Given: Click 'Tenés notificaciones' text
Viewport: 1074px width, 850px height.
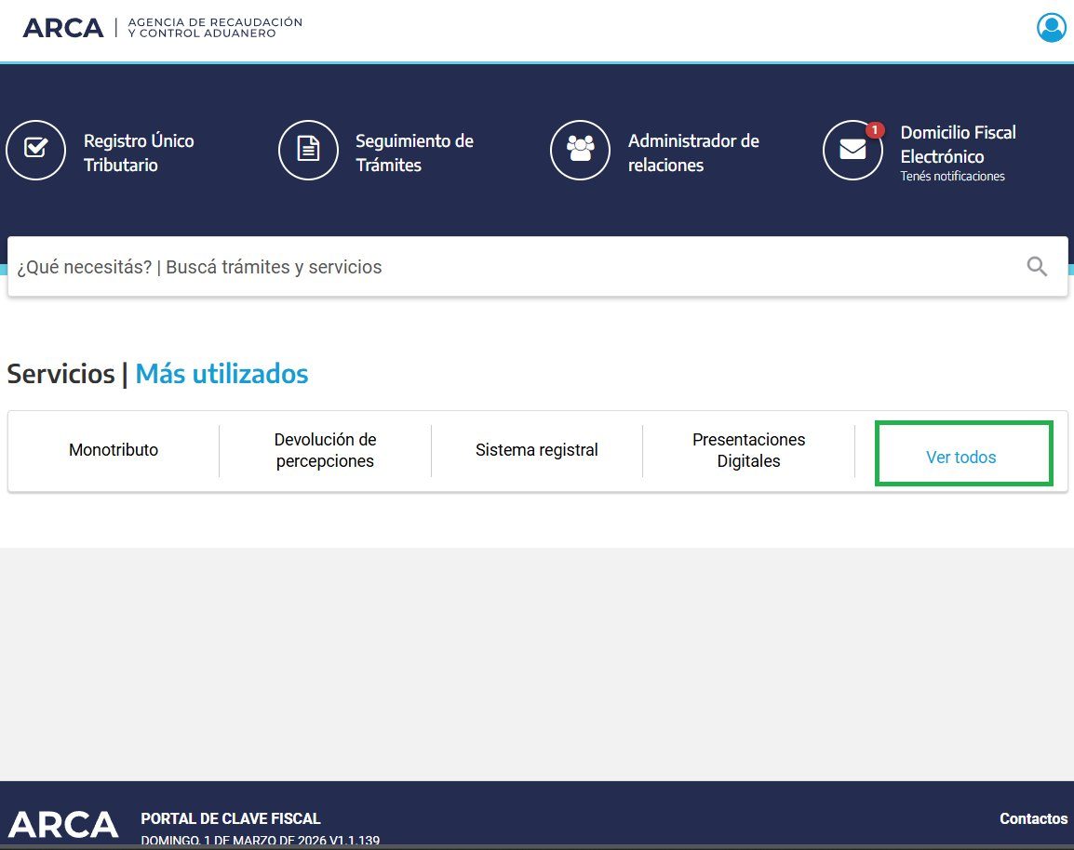Looking at the screenshot, I should [x=952, y=177].
